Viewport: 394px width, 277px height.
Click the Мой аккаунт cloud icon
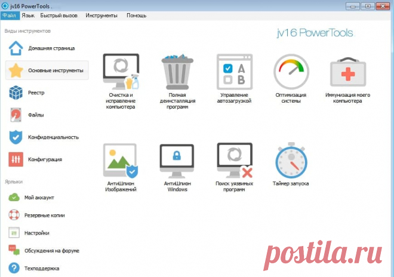[14, 198]
